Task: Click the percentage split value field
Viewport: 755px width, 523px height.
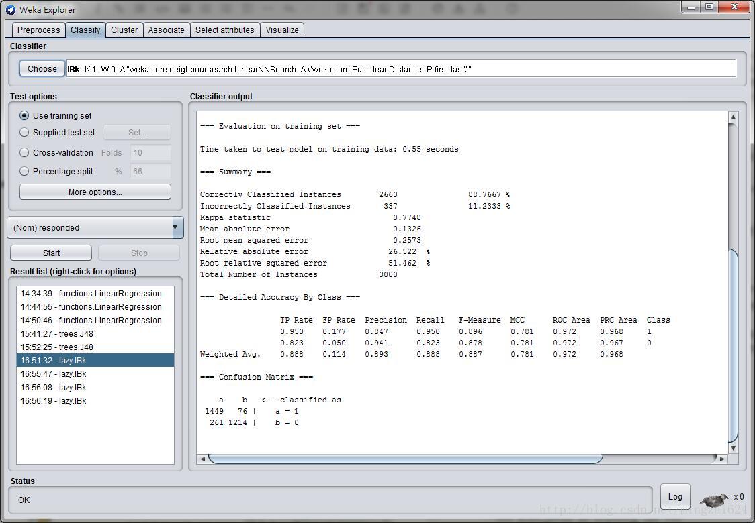Action: (150, 171)
